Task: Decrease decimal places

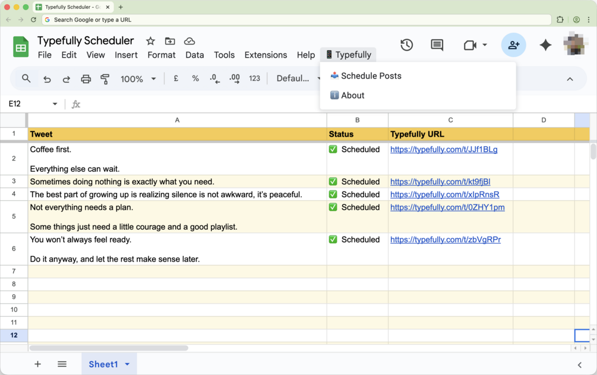Action: (214, 78)
